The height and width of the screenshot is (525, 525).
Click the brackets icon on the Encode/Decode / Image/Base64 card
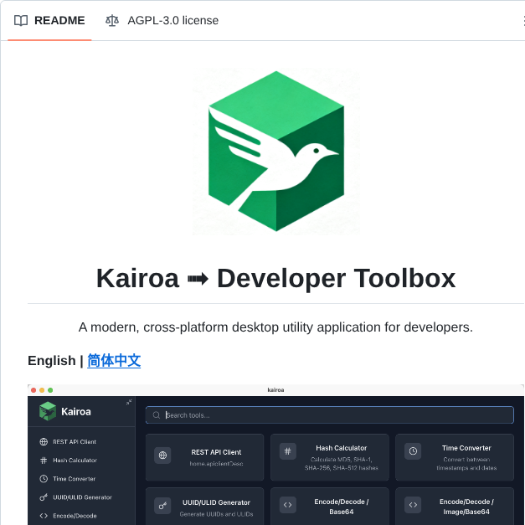tap(413, 505)
